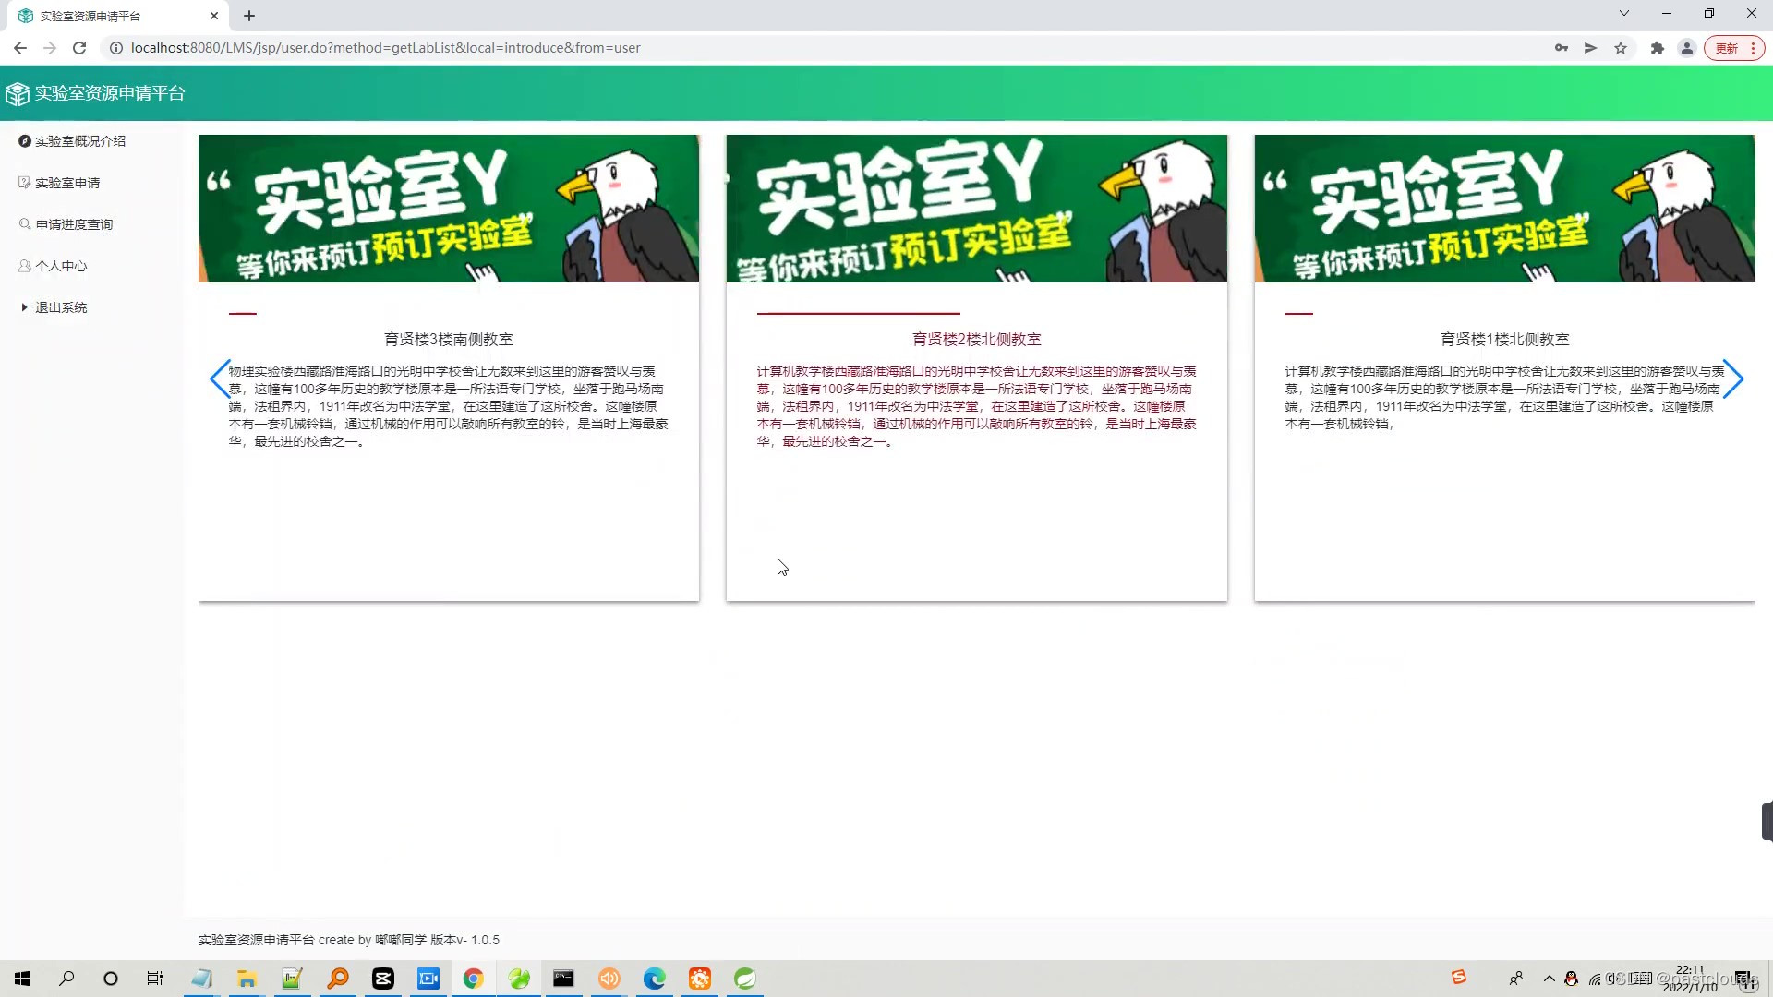This screenshot has height=997, width=1773.
Task: Click the left carousel arrow
Action: [220, 378]
